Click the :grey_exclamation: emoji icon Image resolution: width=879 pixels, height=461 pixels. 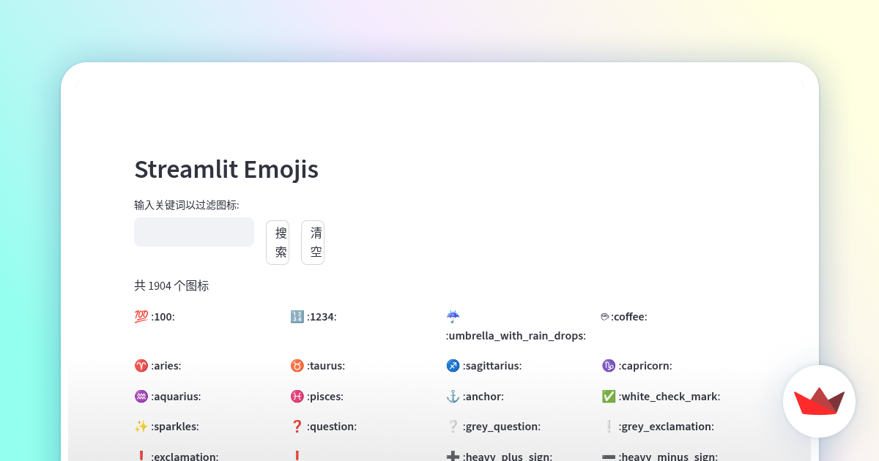point(608,426)
